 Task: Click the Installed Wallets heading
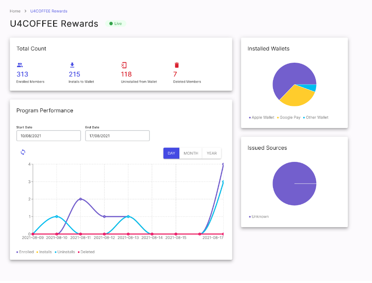click(268, 49)
